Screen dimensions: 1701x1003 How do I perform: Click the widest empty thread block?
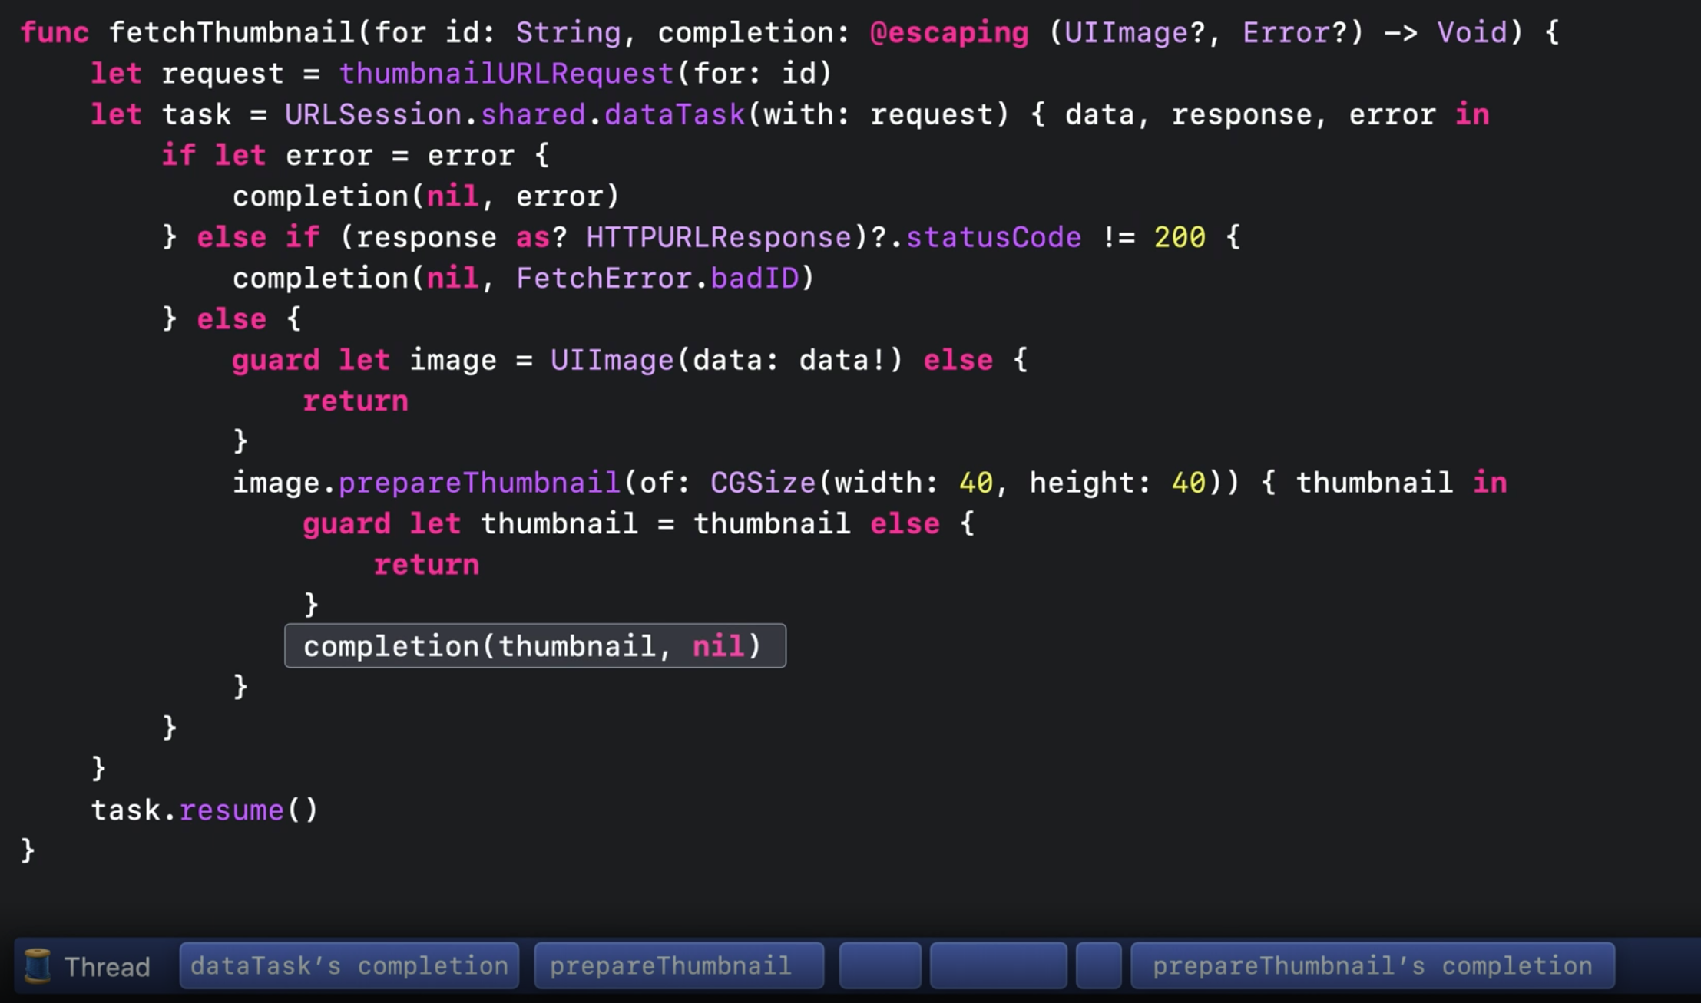[x=998, y=965]
